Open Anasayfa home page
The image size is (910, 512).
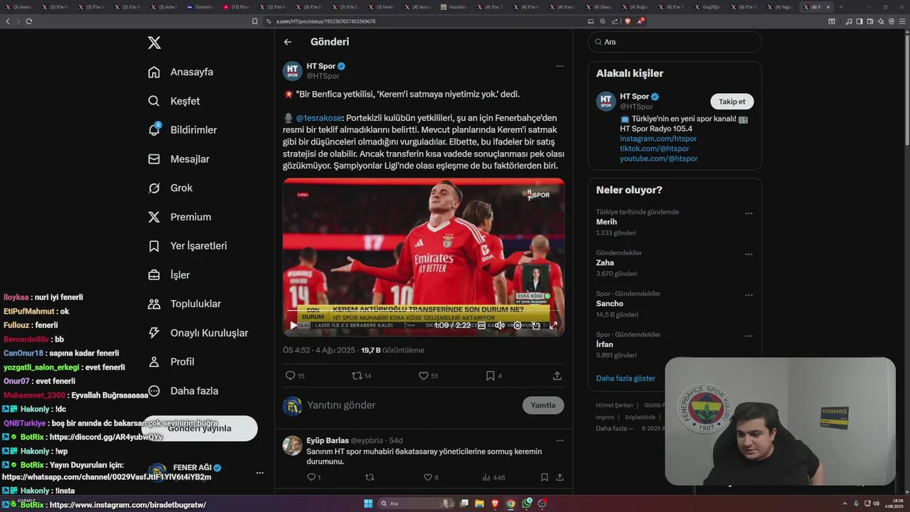[181, 72]
